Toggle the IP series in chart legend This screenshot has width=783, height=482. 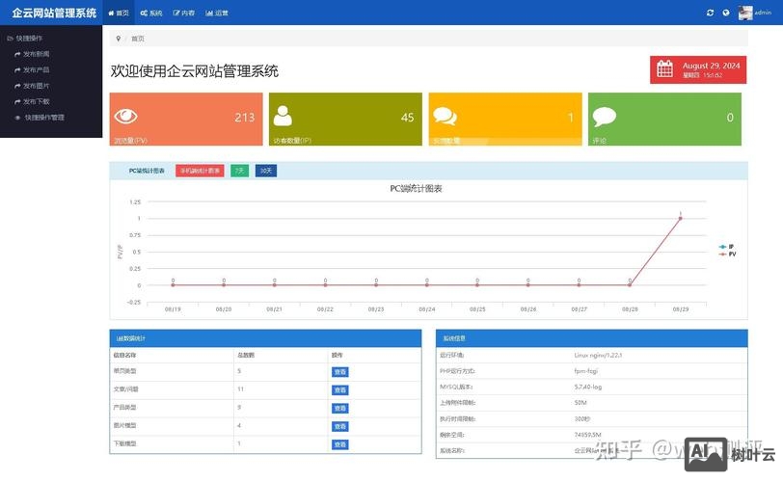click(x=726, y=247)
